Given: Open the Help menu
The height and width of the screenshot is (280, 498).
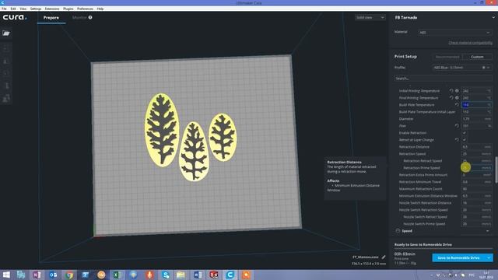Looking at the screenshot, I should click(x=100, y=9).
